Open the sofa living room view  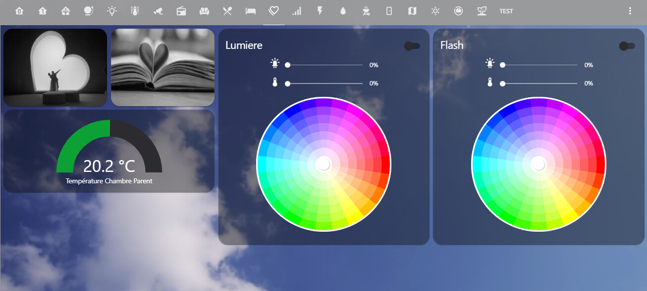click(204, 11)
